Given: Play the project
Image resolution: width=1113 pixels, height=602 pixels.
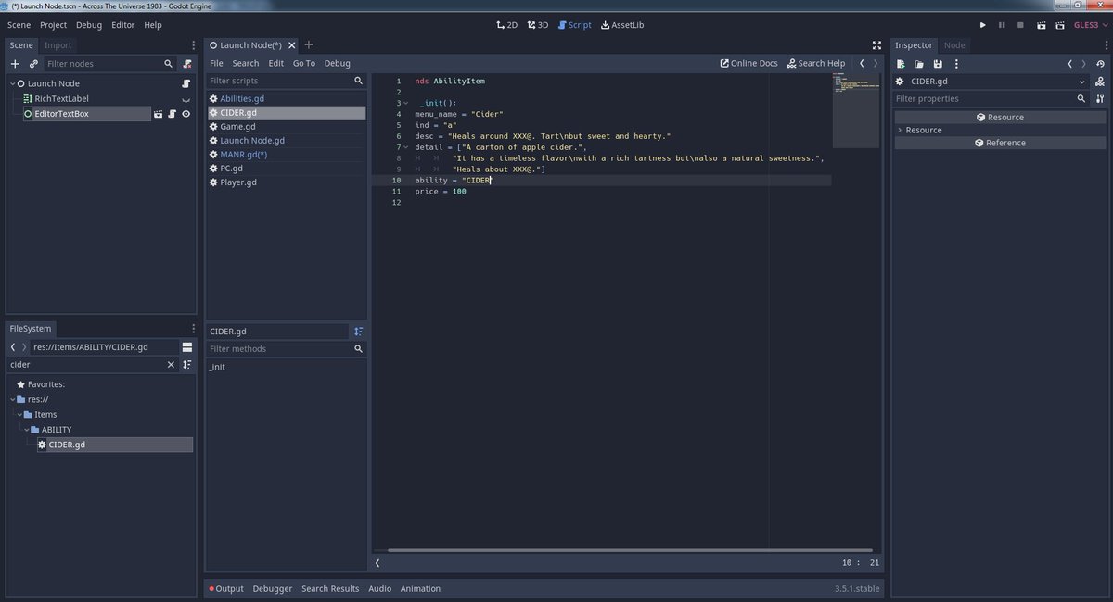Looking at the screenshot, I should tap(983, 25).
